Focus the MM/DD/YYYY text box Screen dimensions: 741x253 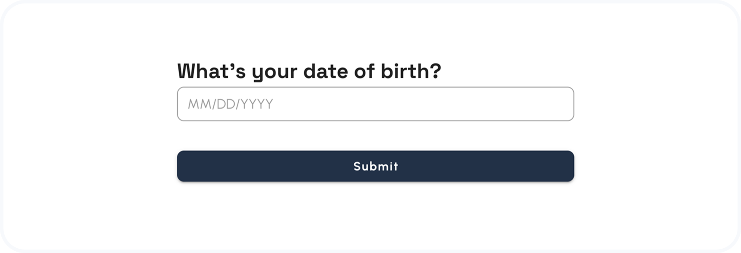point(375,104)
